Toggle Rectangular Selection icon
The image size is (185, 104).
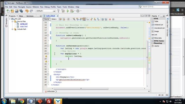(87, 19)
